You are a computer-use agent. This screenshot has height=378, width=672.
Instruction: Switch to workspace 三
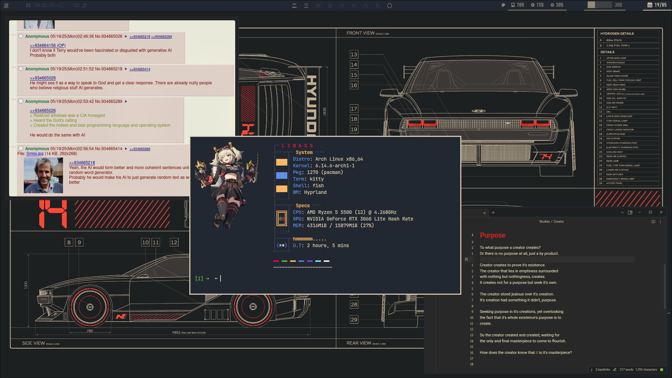[x=306, y=6]
